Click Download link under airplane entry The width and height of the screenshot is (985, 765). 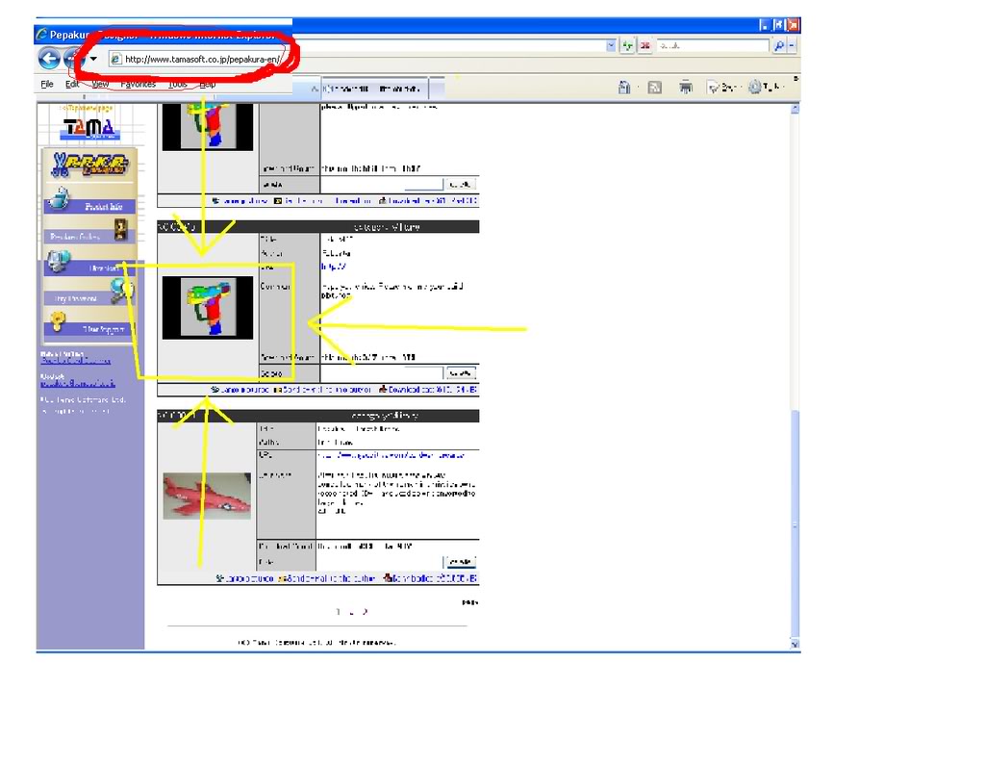[430, 578]
